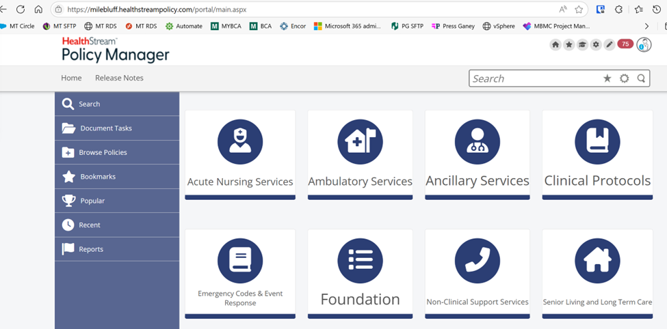Open the Acute Nursing Services tile
Image resolution: width=667 pixels, height=329 pixels.
[240, 154]
